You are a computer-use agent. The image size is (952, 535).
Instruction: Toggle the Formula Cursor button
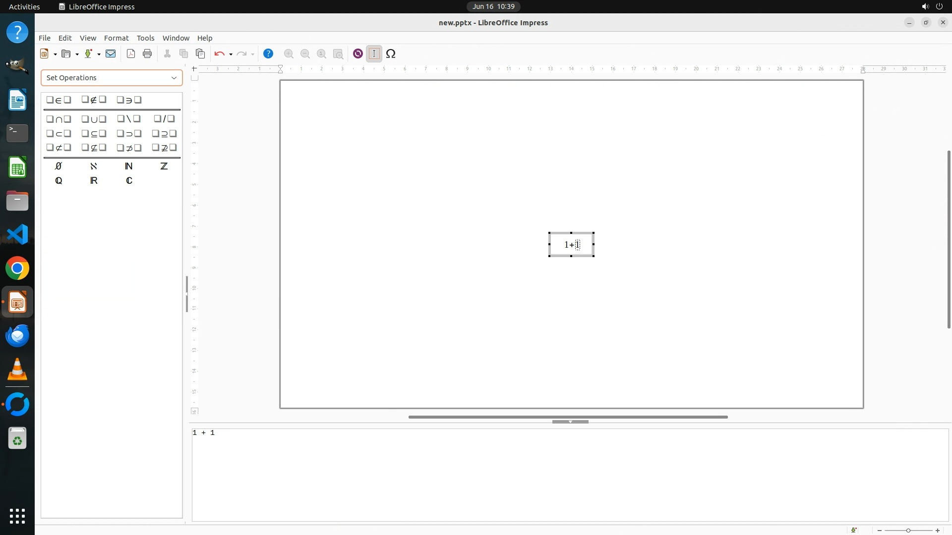point(374,53)
